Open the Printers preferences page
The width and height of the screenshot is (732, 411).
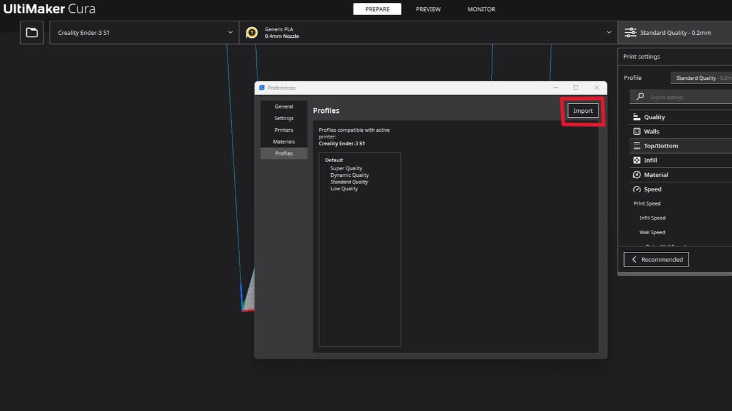point(284,130)
